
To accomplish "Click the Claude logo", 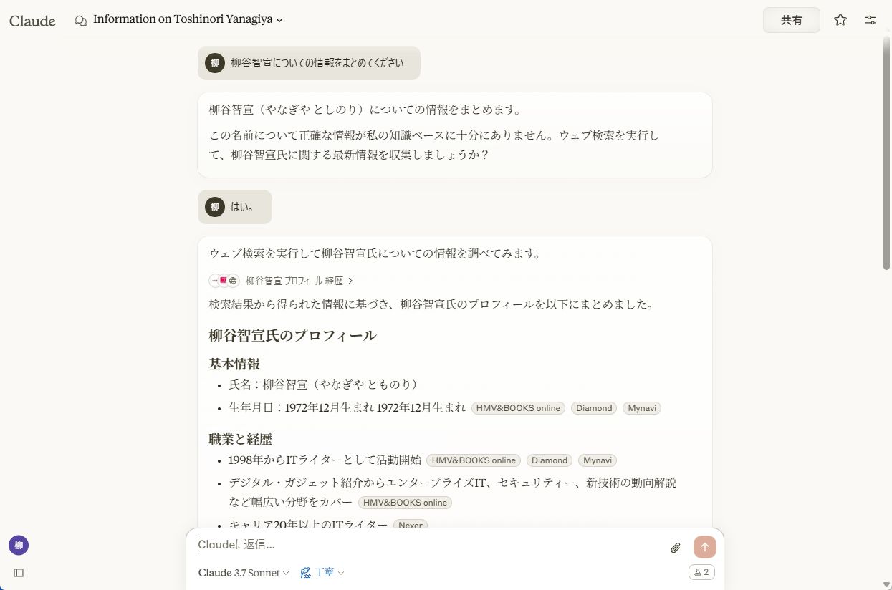I will 32,21.
